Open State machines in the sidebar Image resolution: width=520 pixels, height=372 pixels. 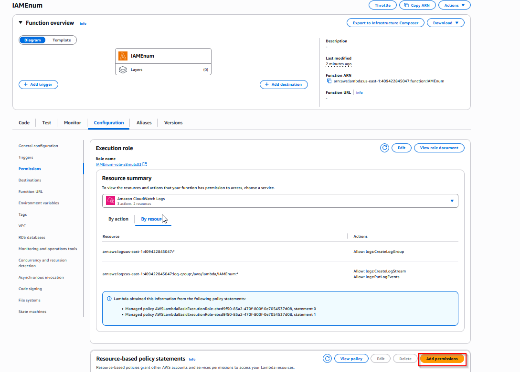[32, 312]
